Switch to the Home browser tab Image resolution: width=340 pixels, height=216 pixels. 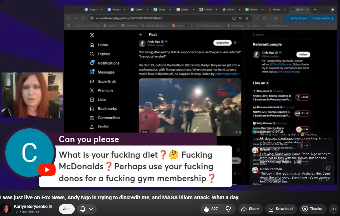162,9
